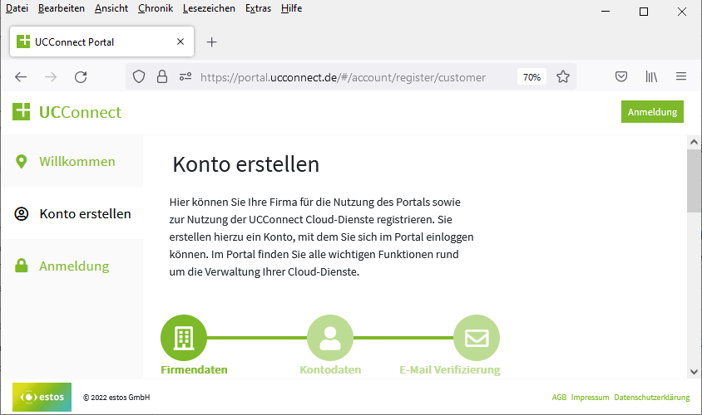Click the tracking protection shield icon

(139, 77)
